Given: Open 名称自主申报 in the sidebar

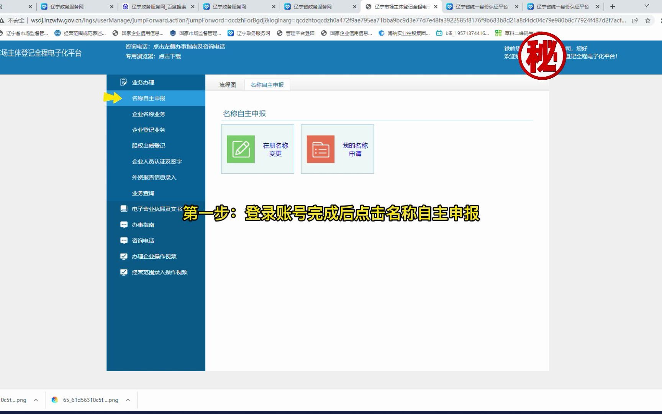Looking at the screenshot, I should (156, 98).
